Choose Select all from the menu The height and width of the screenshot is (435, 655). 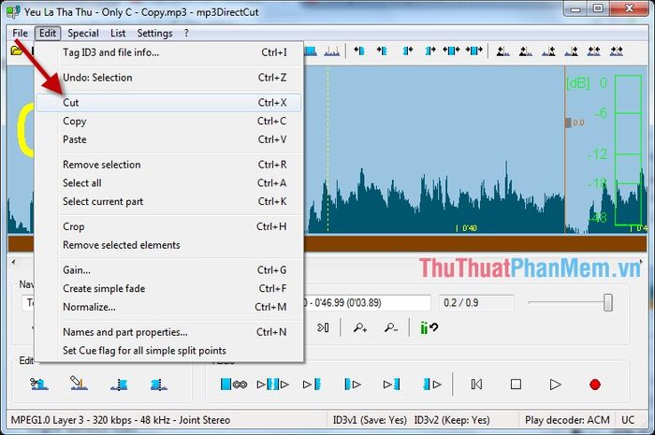point(168,182)
